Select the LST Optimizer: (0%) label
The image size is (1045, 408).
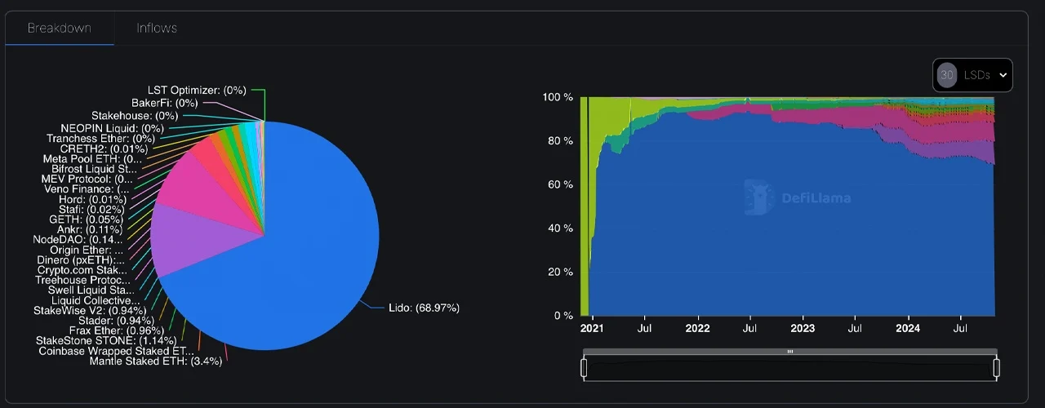[x=197, y=90]
